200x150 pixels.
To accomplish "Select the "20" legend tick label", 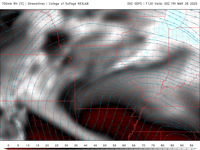I will (x=47, y=145).
